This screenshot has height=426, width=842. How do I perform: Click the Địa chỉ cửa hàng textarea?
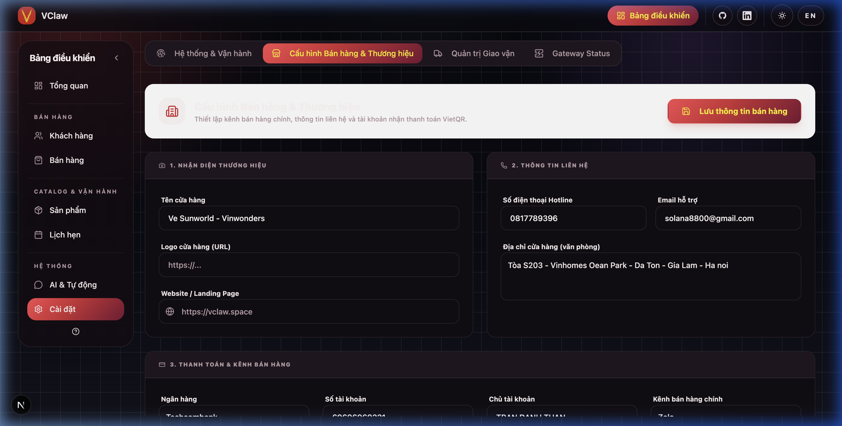(651, 276)
